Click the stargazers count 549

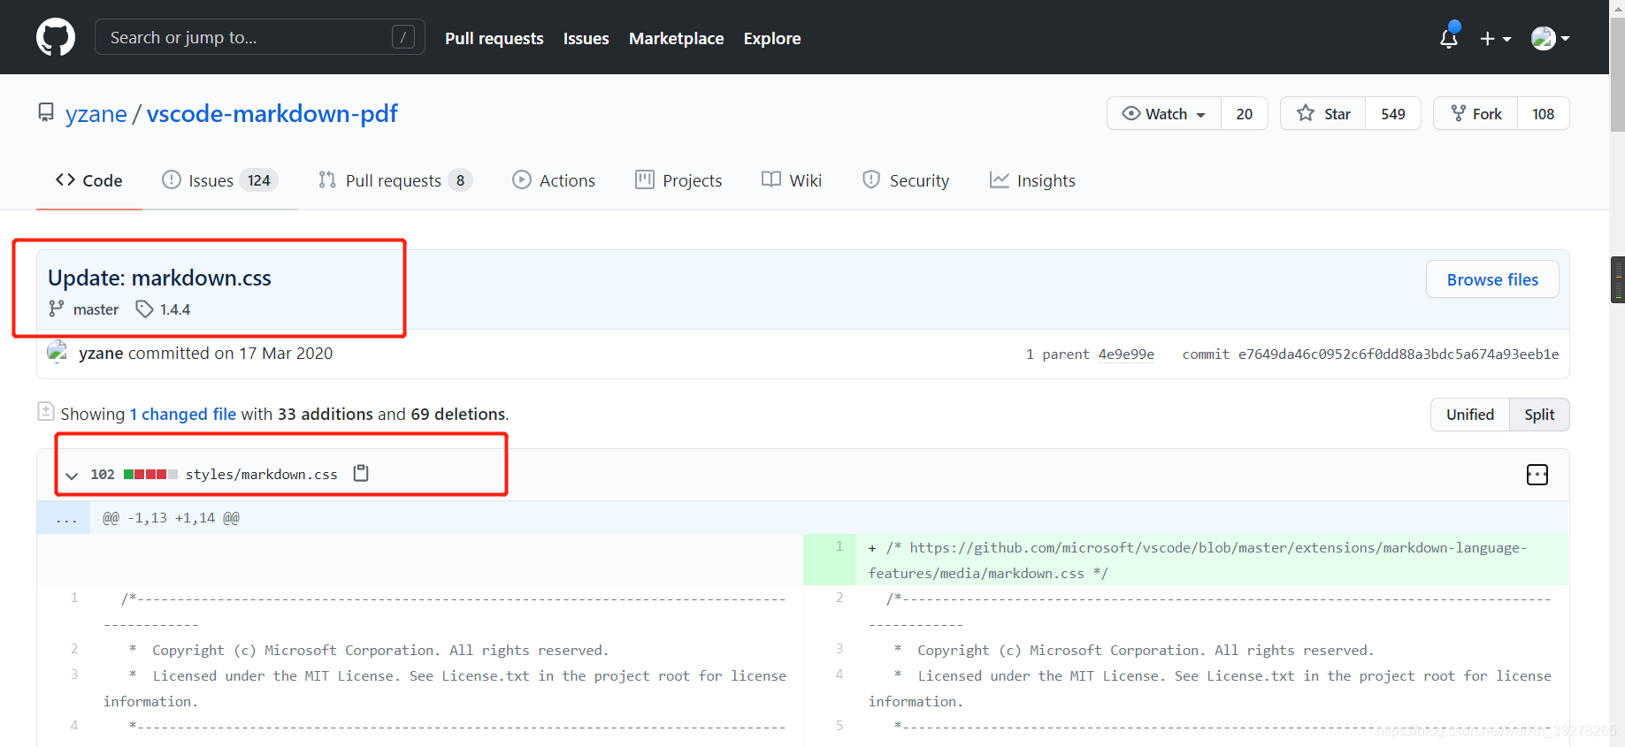(1393, 113)
